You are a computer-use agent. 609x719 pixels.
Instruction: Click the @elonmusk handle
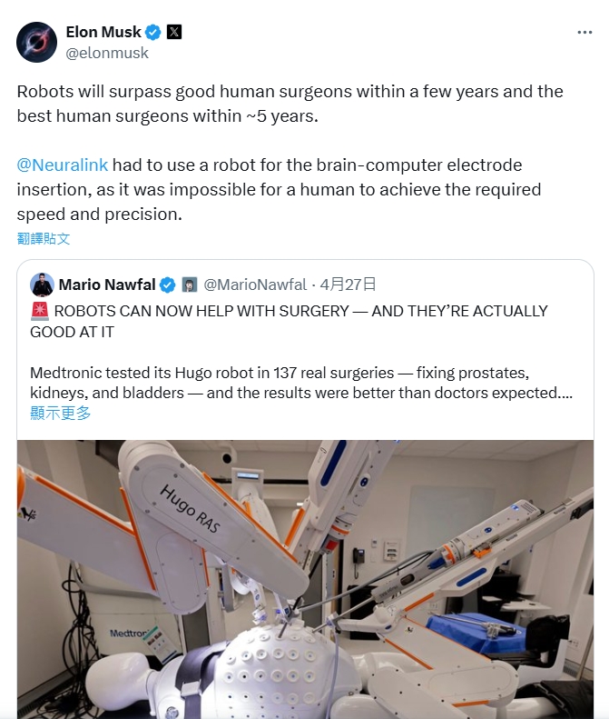107,54
